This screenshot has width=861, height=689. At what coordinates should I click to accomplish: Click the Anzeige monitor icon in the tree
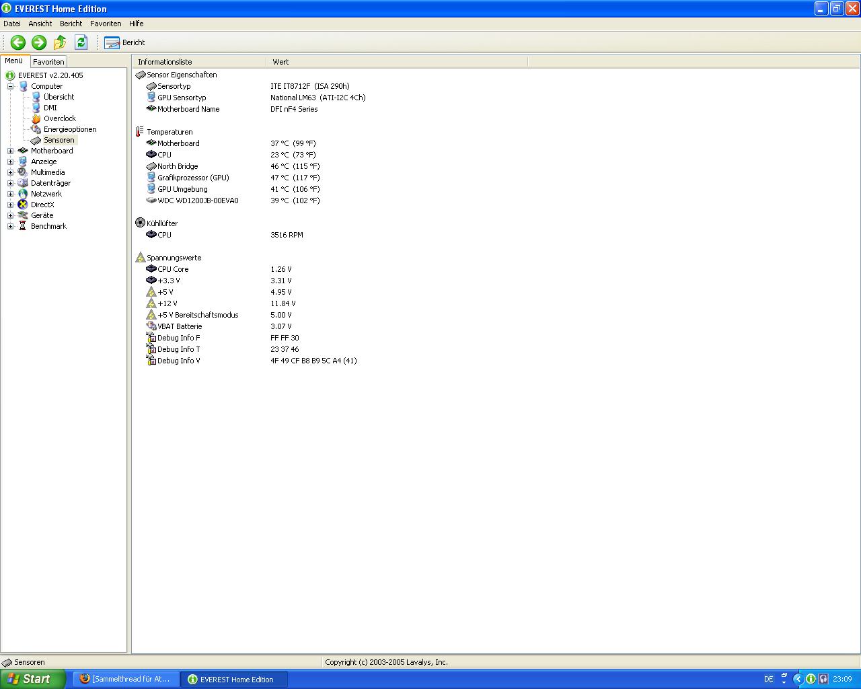point(23,161)
